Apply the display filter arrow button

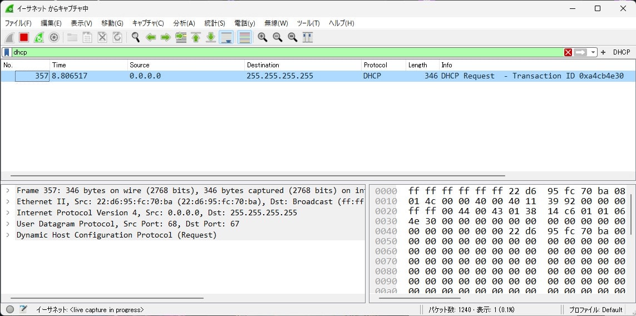pos(580,52)
